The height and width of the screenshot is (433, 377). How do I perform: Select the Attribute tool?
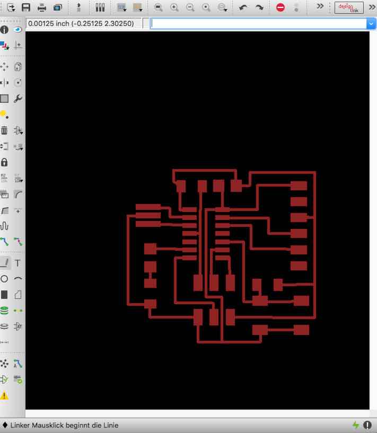[x=18, y=326]
